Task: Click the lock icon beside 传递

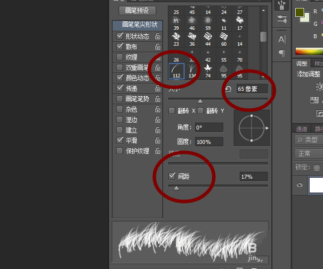Action: point(158,88)
